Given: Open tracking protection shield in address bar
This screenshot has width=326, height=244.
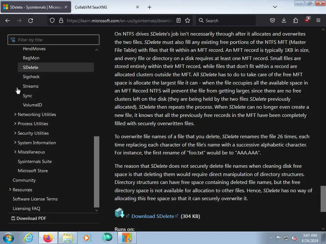Looking at the screenshot, I should 52,21.
